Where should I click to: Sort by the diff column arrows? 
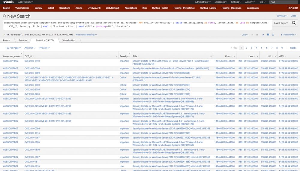[x=273, y=56]
